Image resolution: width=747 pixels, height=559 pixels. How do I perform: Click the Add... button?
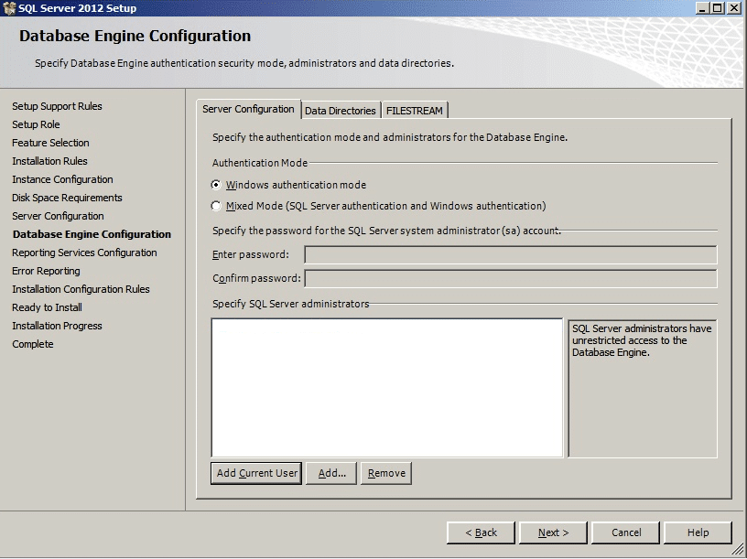330,473
